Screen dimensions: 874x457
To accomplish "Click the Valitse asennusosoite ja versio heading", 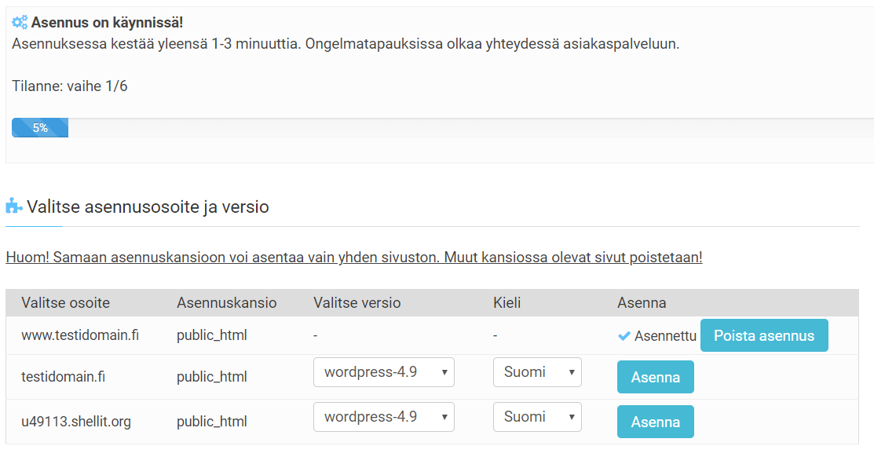I will pyautogui.click(x=148, y=207).
